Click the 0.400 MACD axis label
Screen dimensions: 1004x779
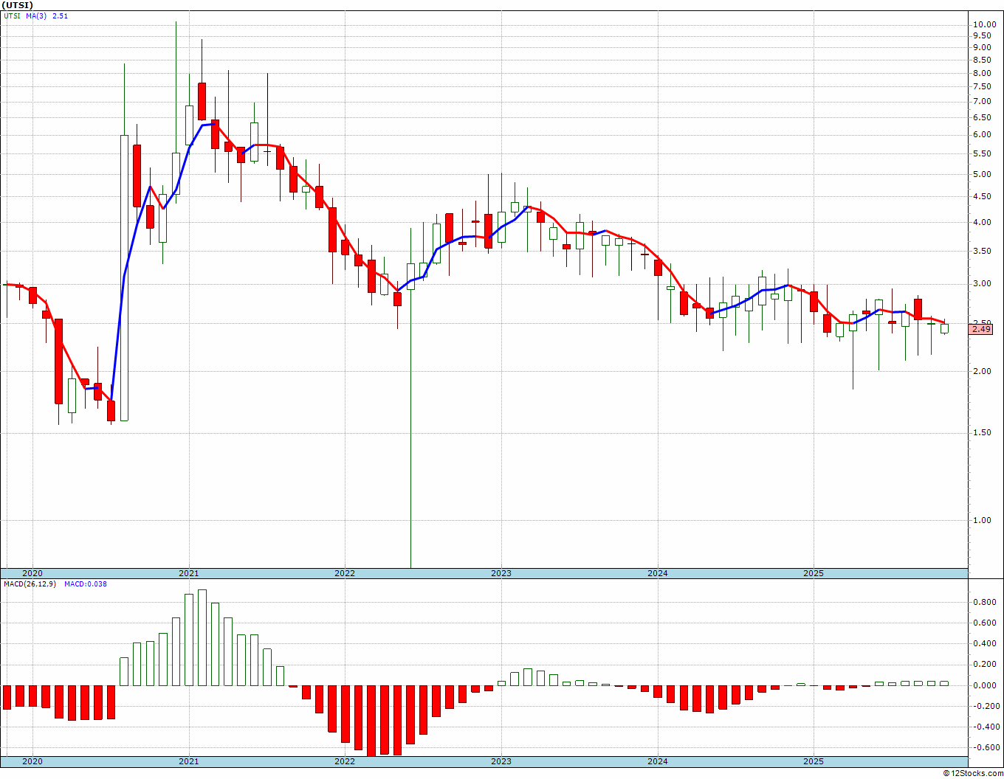coord(983,643)
